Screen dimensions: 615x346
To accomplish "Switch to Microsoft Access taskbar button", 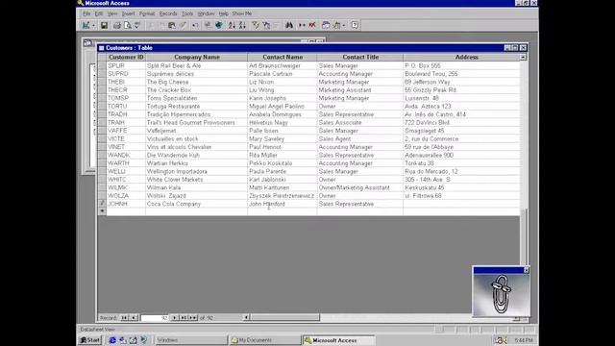I will 338,340.
